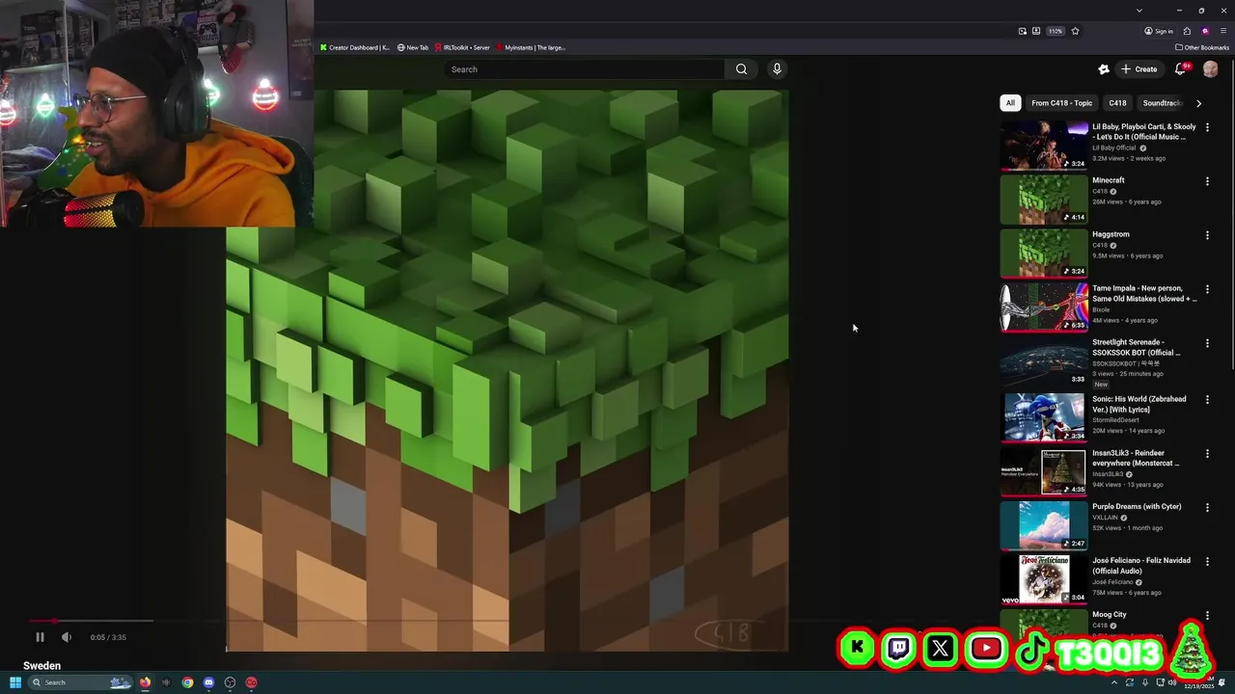Open the List all tabs chevron
The height and width of the screenshot is (694, 1235).
click(1139, 11)
